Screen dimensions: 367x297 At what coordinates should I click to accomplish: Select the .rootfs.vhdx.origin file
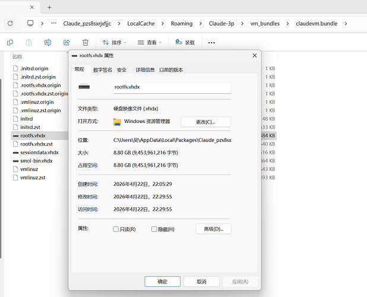tap(40, 86)
